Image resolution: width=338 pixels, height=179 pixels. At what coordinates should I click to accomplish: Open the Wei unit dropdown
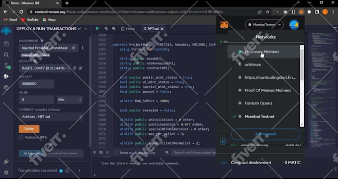(70, 100)
